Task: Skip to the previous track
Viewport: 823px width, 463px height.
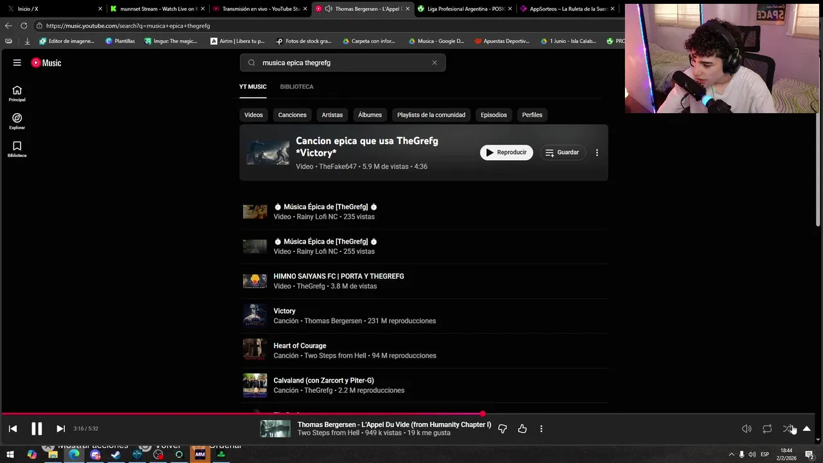Action: [13, 428]
